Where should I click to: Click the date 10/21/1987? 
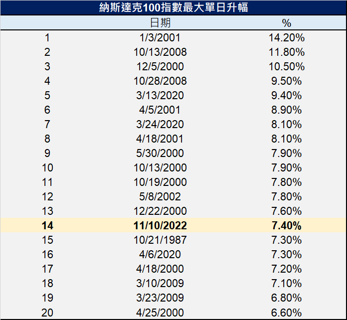pyautogui.click(x=160, y=240)
